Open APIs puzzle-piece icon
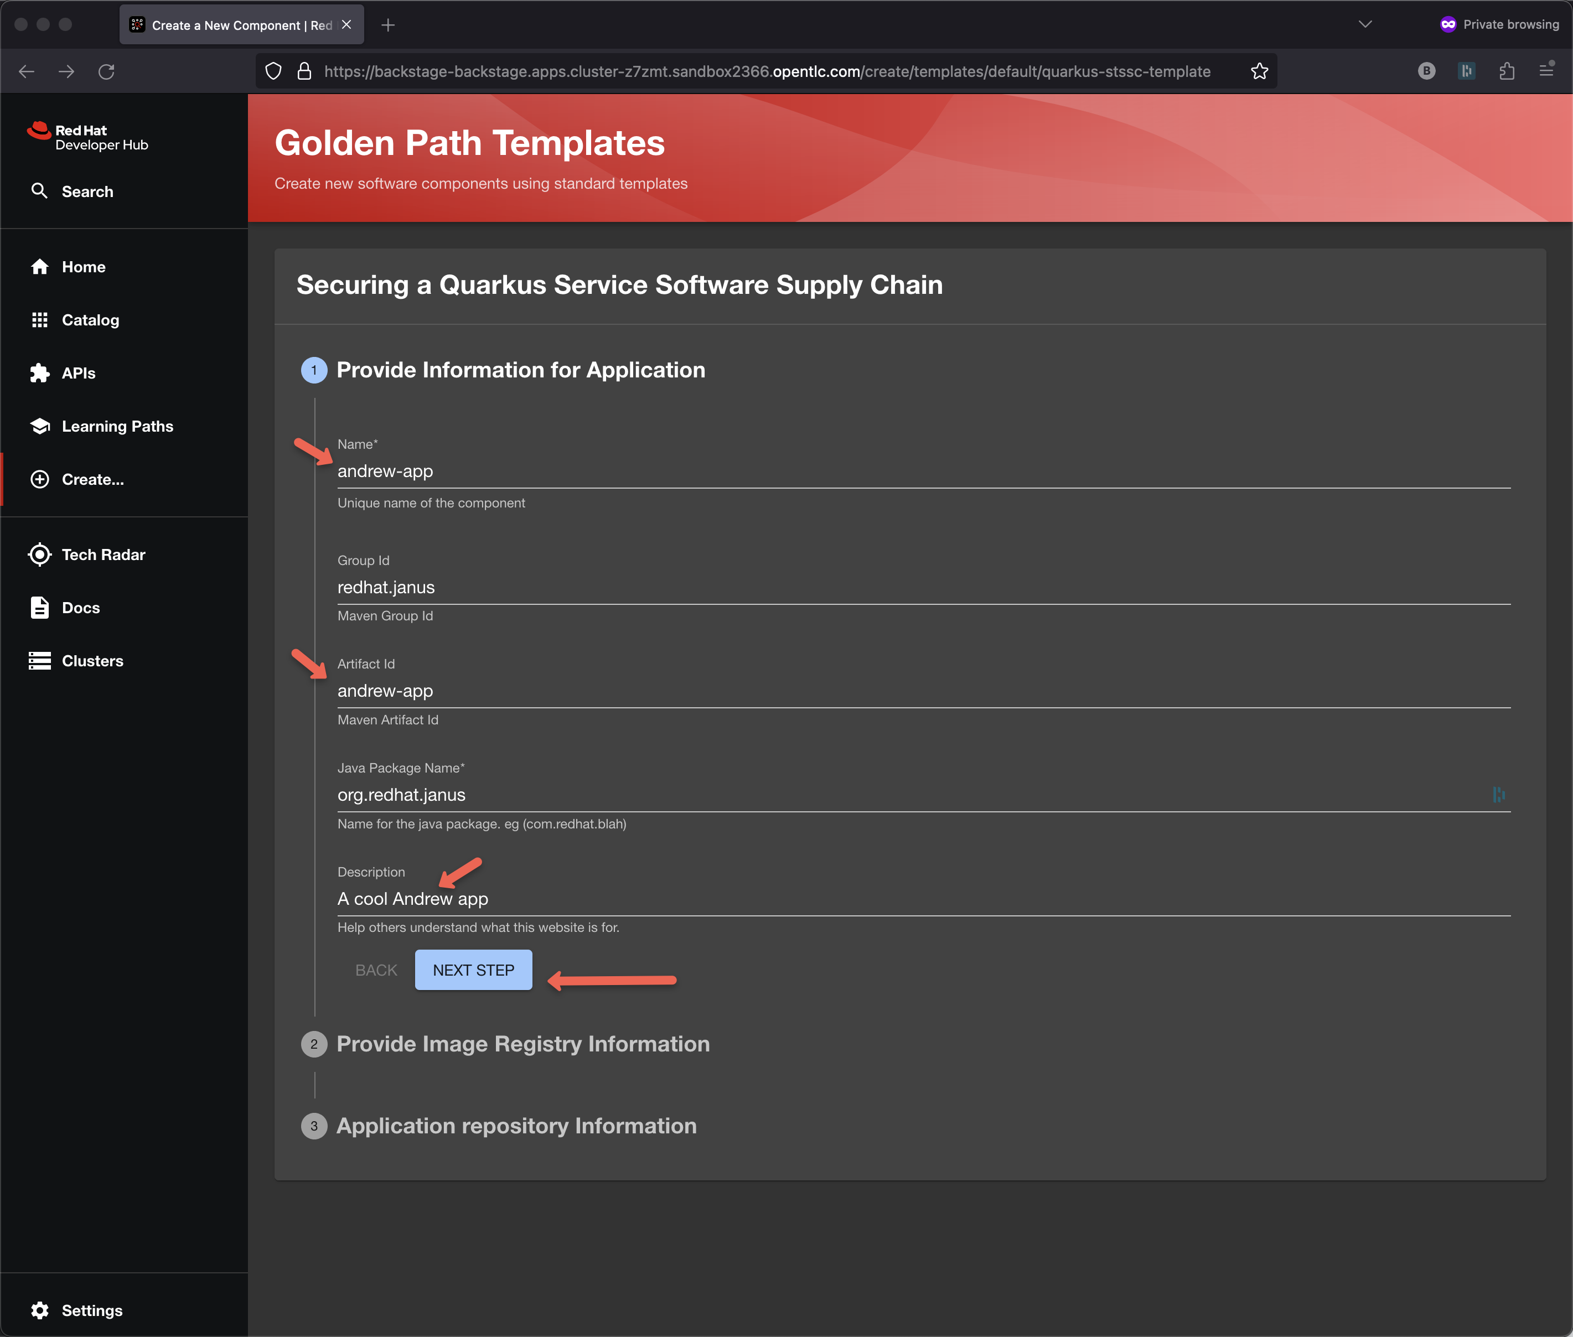The height and width of the screenshot is (1337, 1573). coord(39,373)
